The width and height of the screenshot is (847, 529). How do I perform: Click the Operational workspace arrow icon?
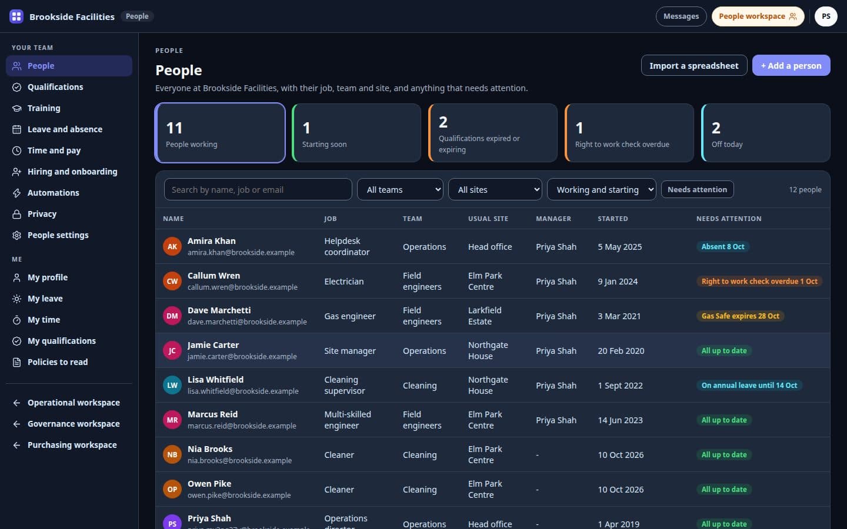tap(17, 403)
